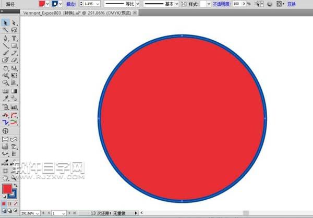Close the Vermont_Expos003 document tab
This screenshot has width=313, height=218.
[x=135, y=13]
